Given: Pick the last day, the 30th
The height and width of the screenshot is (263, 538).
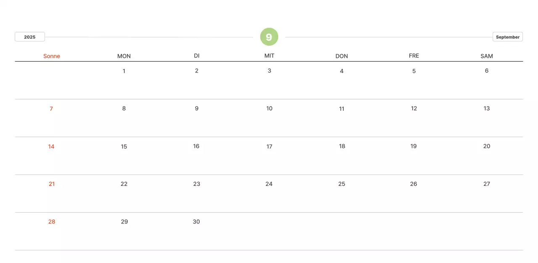Looking at the screenshot, I should [196, 222].
